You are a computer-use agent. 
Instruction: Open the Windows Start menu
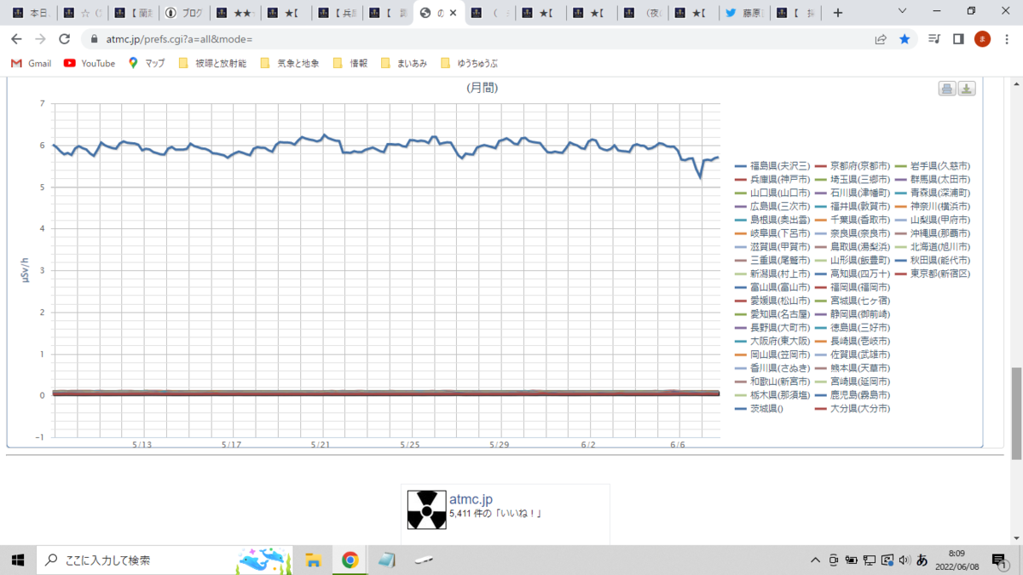point(17,560)
